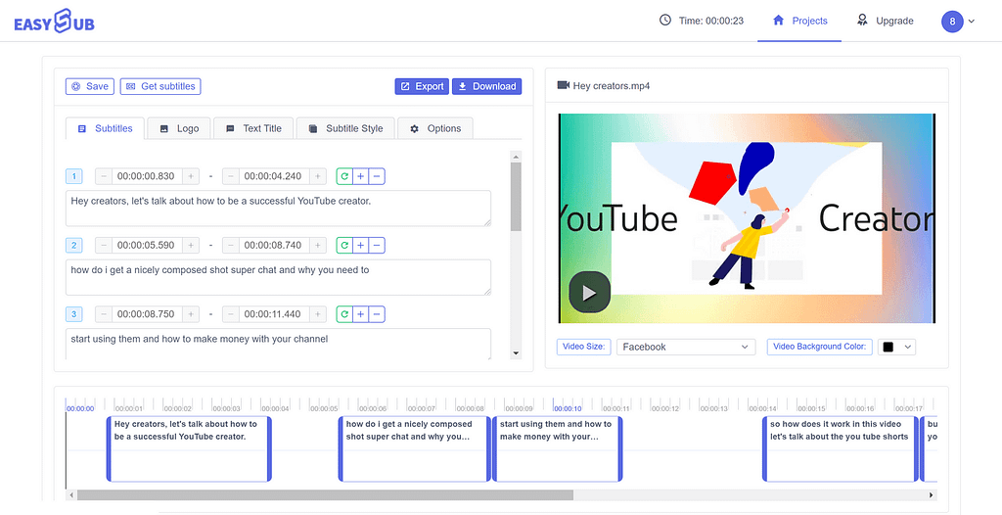Edit subtitle 2 text box
Screen dimensions: 1002x515
point(278,277)
